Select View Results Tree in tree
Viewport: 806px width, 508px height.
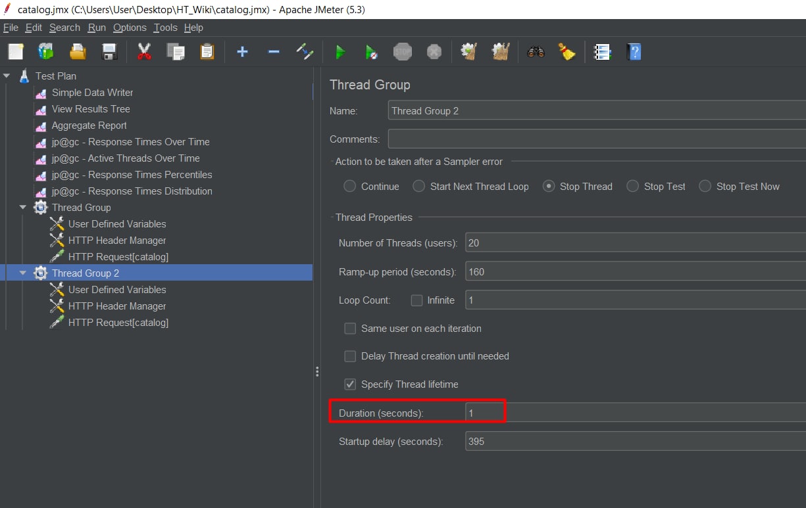[x=91, y=109]
